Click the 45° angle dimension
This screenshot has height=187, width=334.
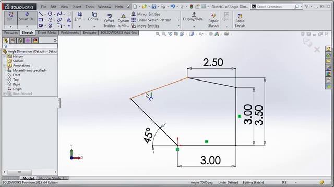[x=148, y=136]
